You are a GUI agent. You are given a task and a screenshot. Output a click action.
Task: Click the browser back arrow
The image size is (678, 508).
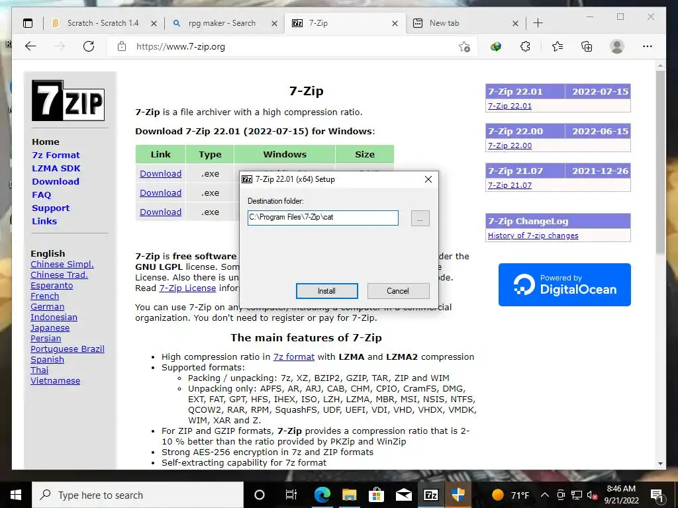[x=30, y=46]
